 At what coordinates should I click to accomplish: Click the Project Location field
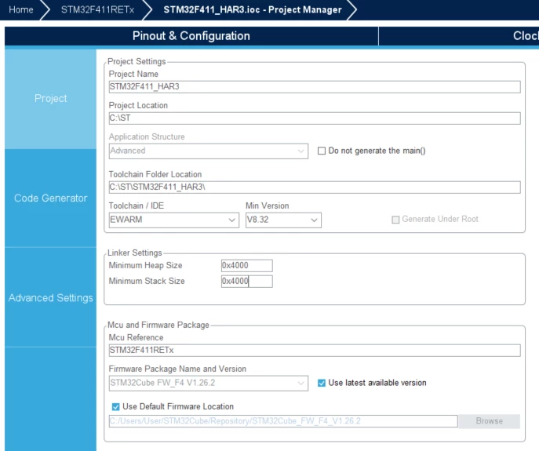coord(315,118)
